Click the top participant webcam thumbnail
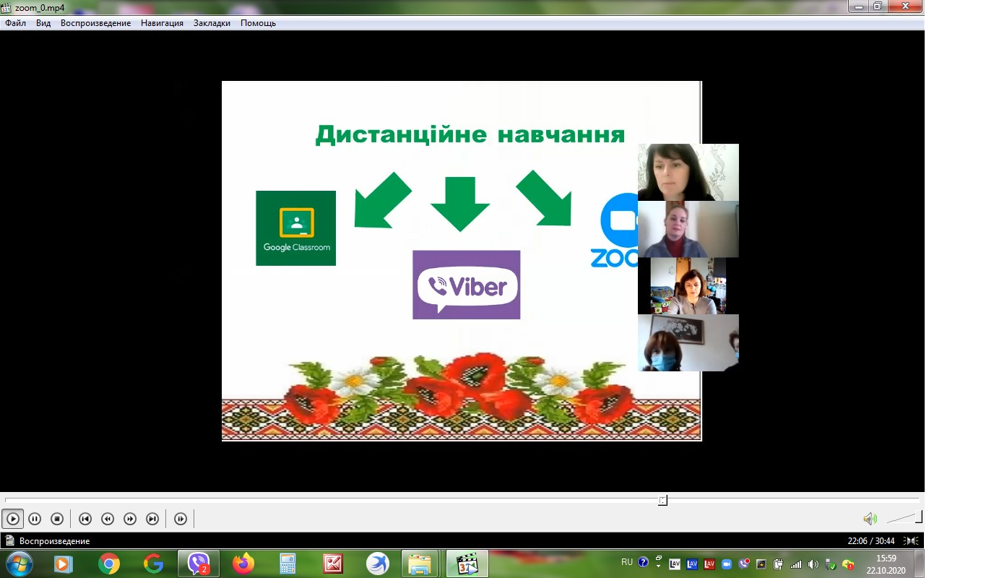 688,172
